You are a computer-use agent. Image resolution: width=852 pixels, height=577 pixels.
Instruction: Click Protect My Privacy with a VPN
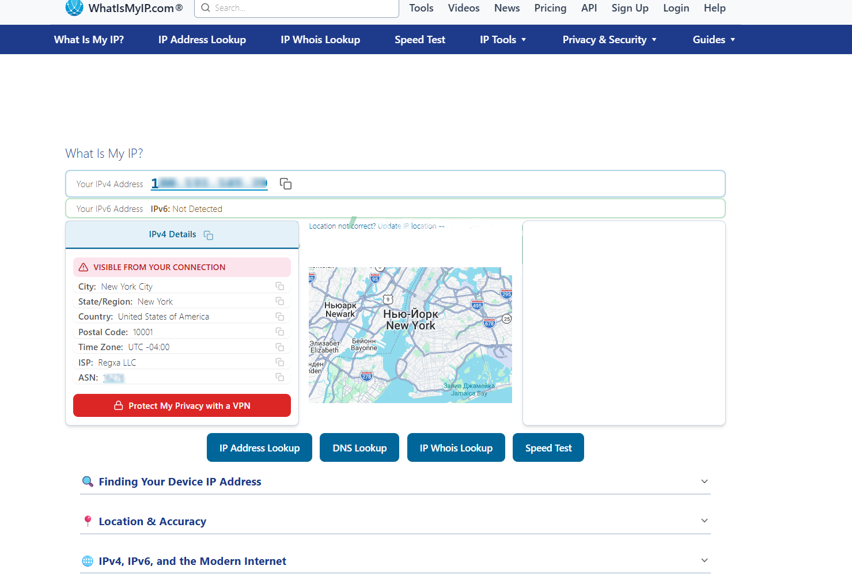coord(182,405)
